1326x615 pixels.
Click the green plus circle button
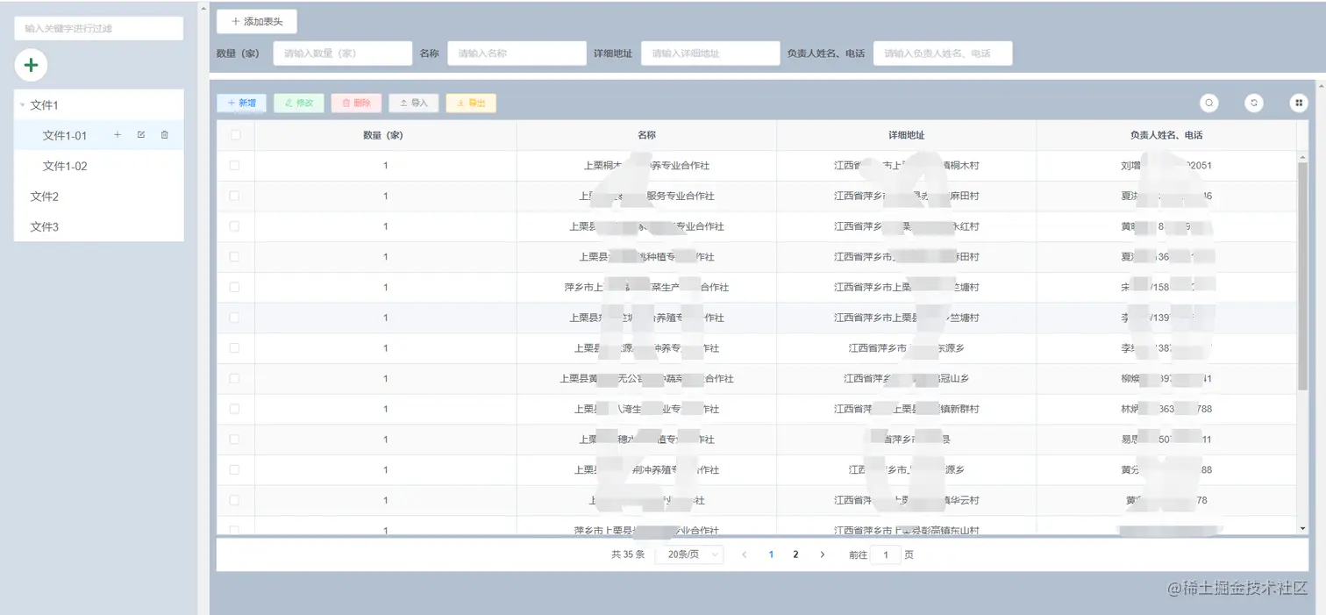point(31,65)
